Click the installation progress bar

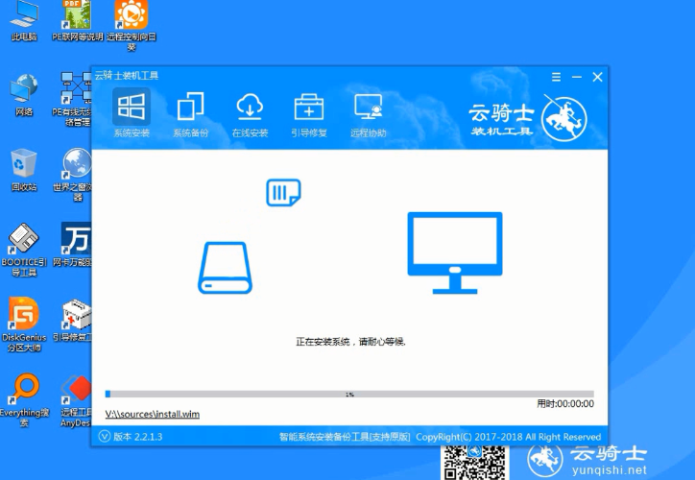349,394
